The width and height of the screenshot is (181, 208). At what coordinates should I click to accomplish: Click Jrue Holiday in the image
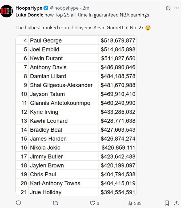click(46, 192)
